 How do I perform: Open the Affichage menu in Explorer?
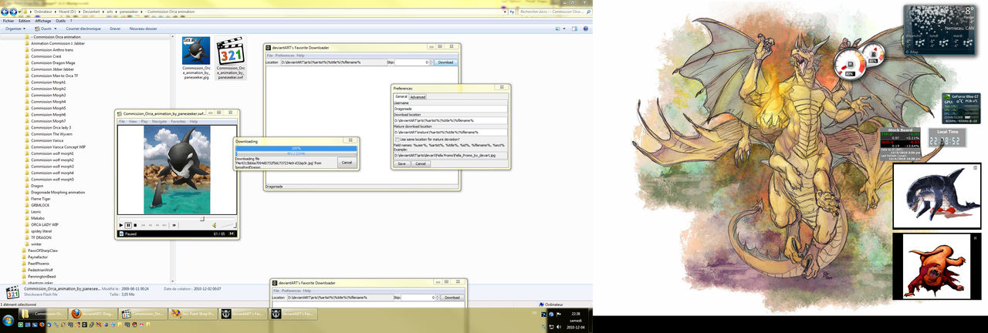pyautogui.click(x=43, y=21)
